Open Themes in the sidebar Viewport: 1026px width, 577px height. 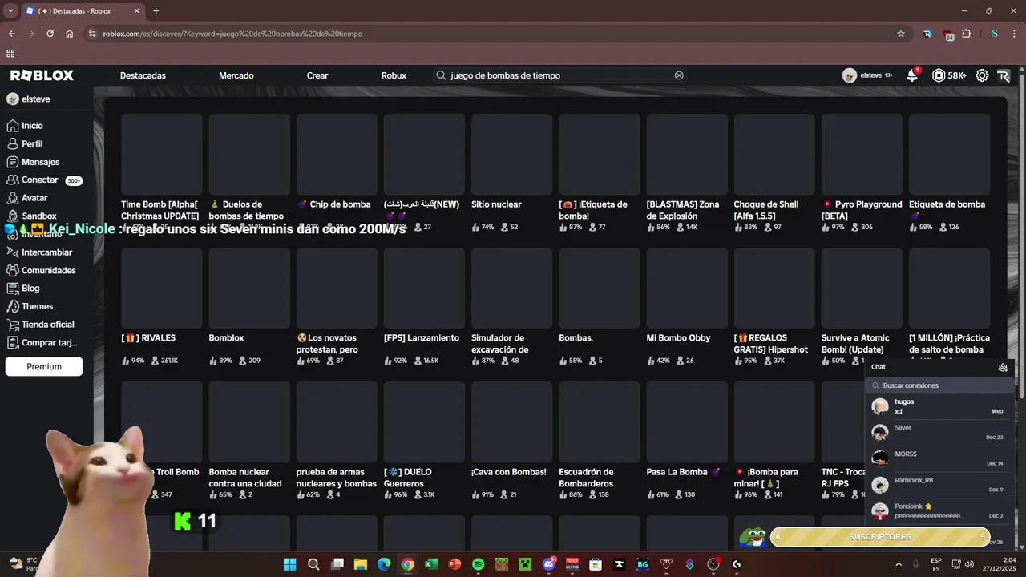[x=37, y=306]
